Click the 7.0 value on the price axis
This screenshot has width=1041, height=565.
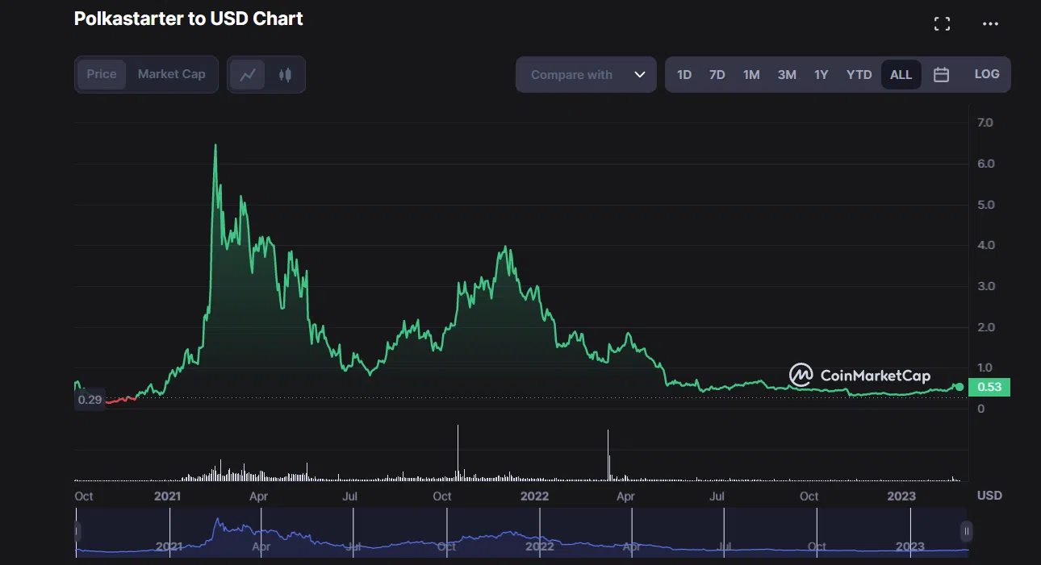(x=985, y=123)
